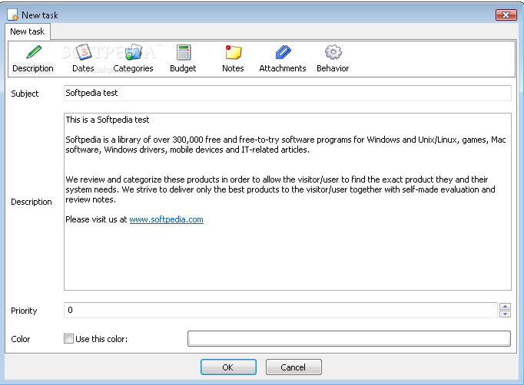Screen dimensions: 524x385
Task: Select the New task tab
Action: tap(28, 31)
